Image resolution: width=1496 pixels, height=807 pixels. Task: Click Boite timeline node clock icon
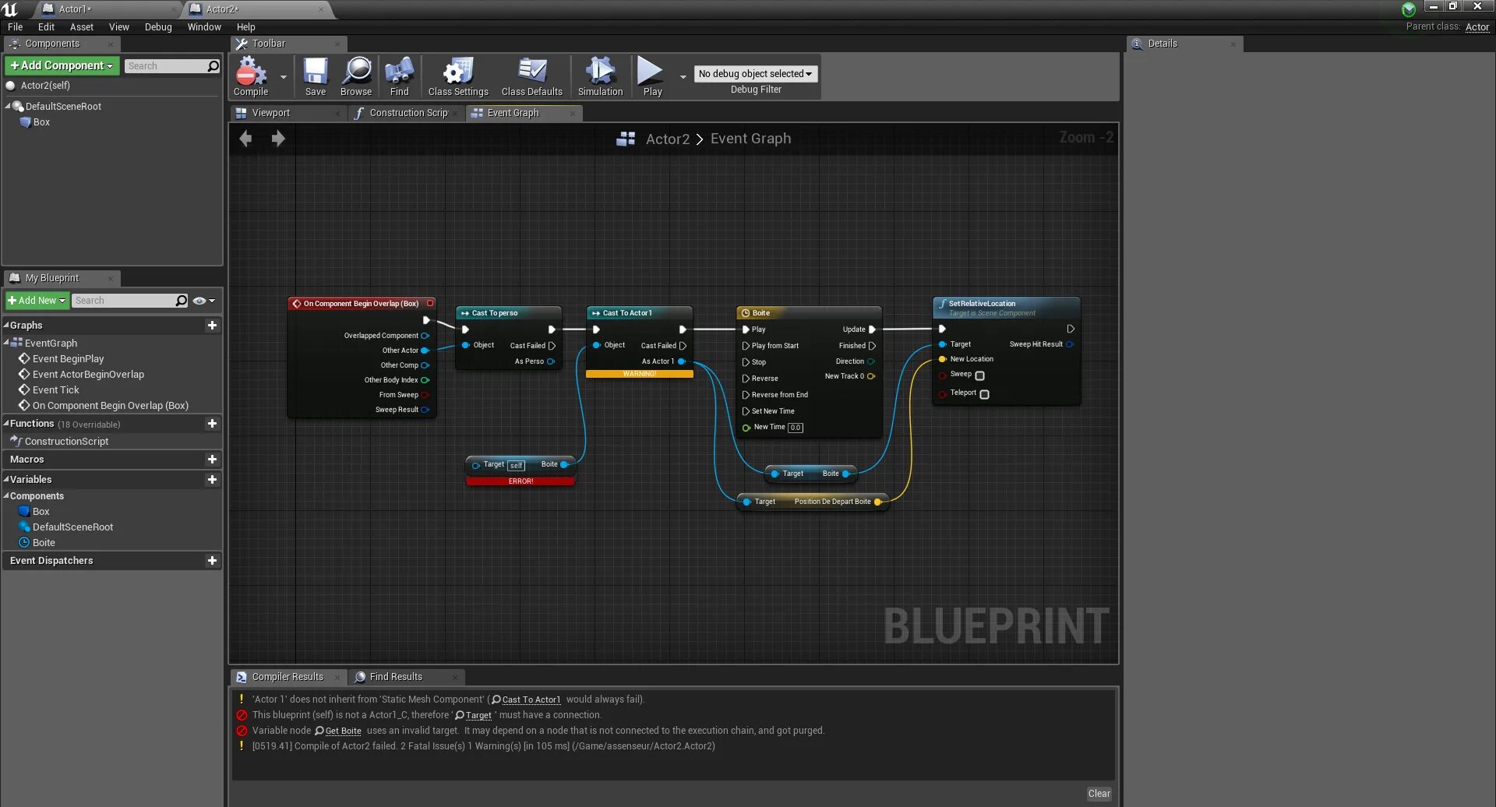click(x=746, y=313)
